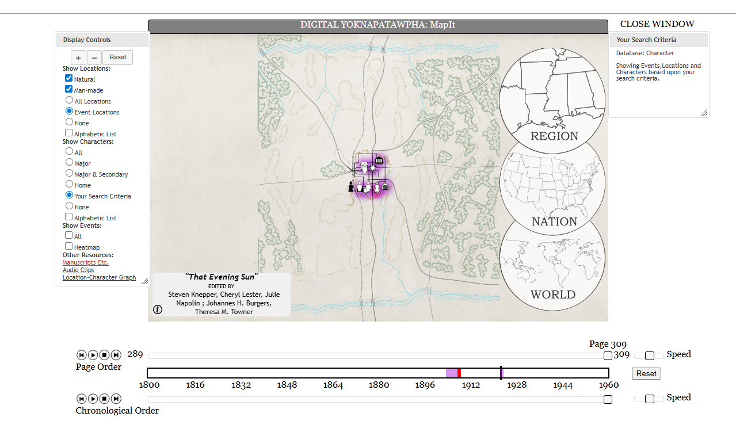Click Reset in Display Controls

tap(118, 58)
